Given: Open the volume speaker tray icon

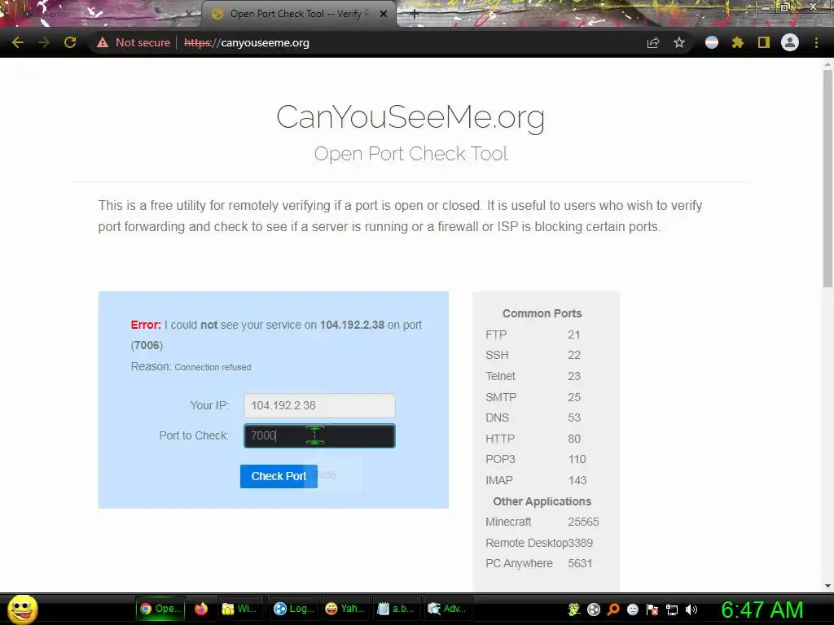Looking at the screenshot, I should 691,610.
